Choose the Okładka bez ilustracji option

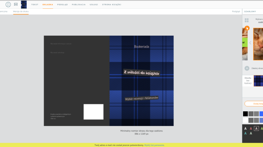coord(248,81)
